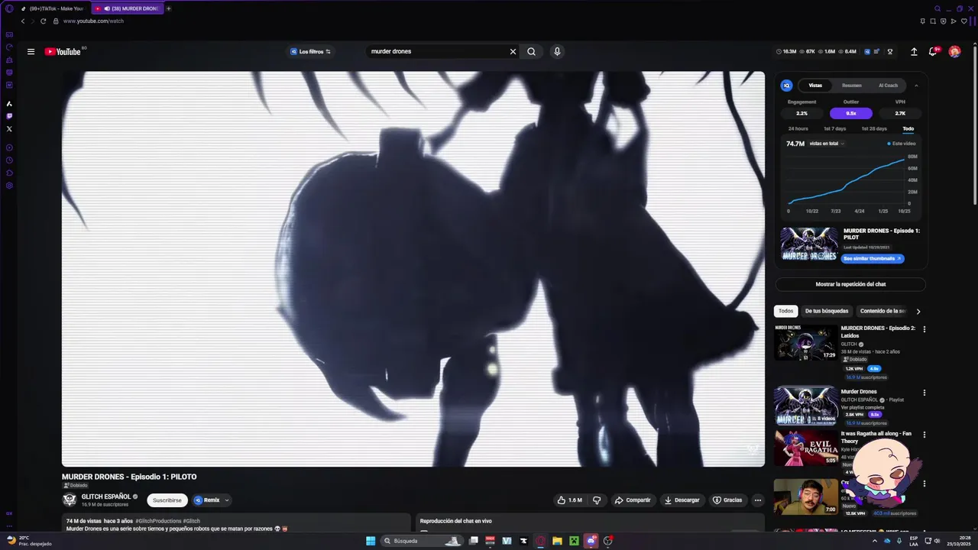Switch to the TikTok browser tab
Screen dimensions: 978x550
pyautogui.click(x=54, y=8)
